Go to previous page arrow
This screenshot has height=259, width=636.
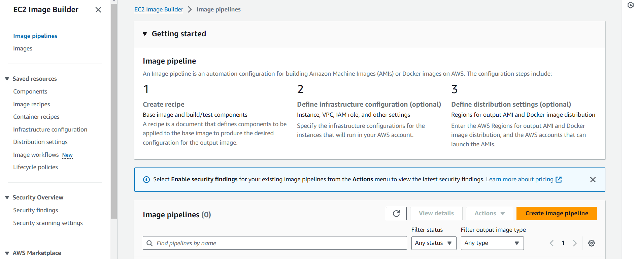coord(551,243)
